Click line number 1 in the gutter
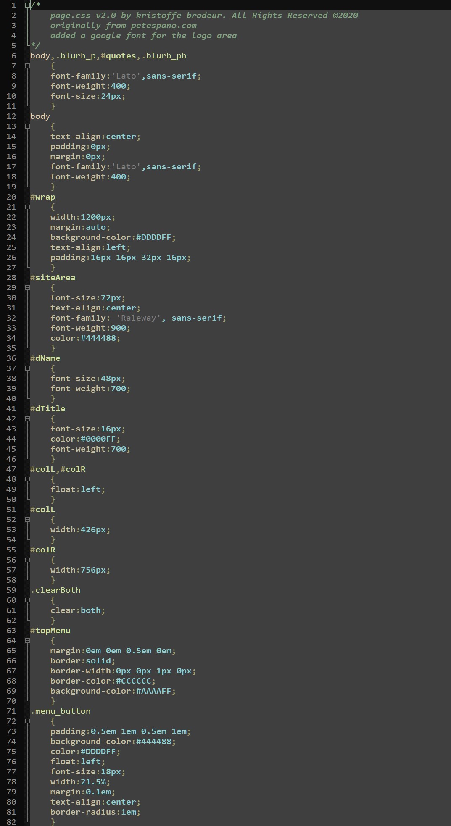 14,5
